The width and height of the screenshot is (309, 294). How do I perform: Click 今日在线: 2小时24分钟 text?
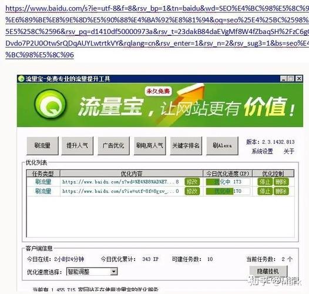pyautogui.click(x=56, y=259)
